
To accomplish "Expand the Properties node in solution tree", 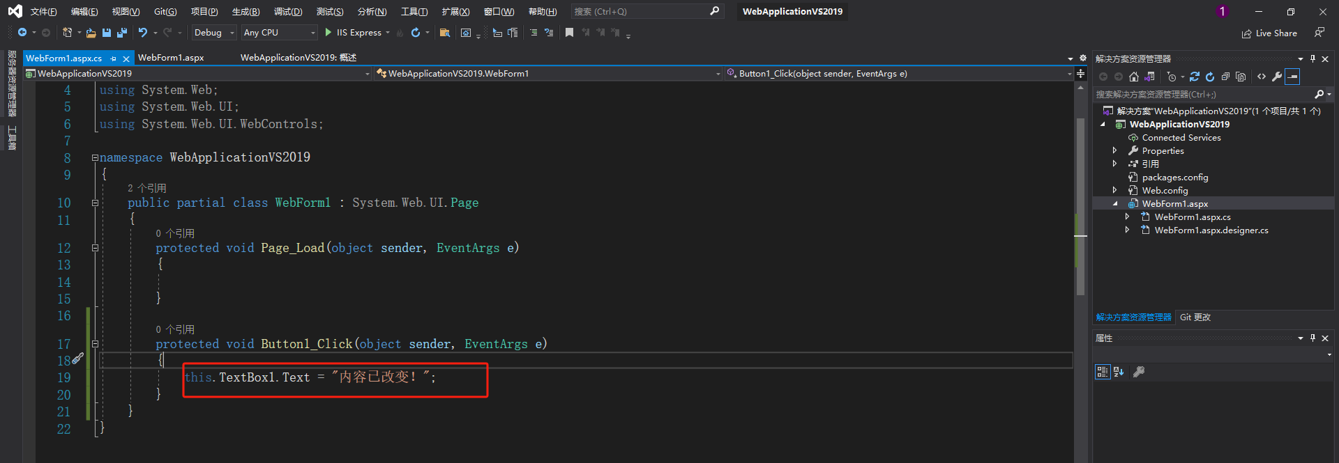I will click(1114, 150).
